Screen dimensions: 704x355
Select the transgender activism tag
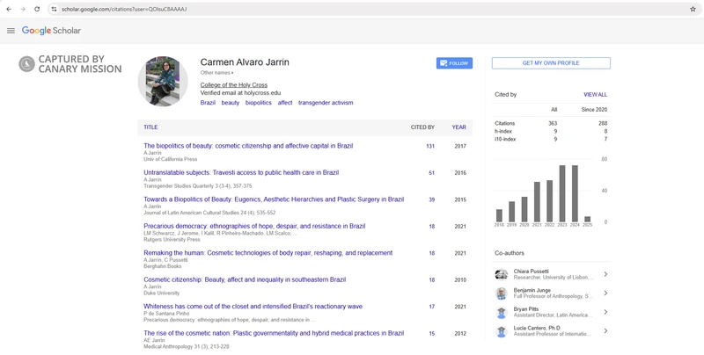[x=326, y=103]
